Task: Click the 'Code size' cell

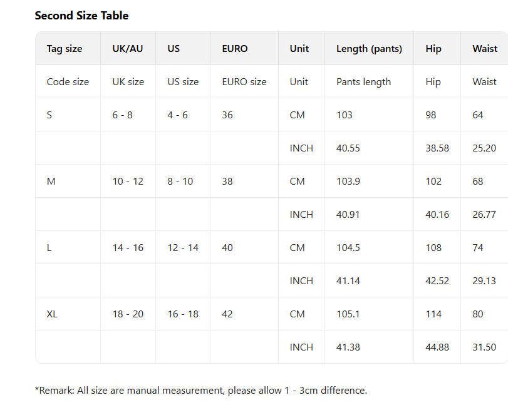Action: 68,82
